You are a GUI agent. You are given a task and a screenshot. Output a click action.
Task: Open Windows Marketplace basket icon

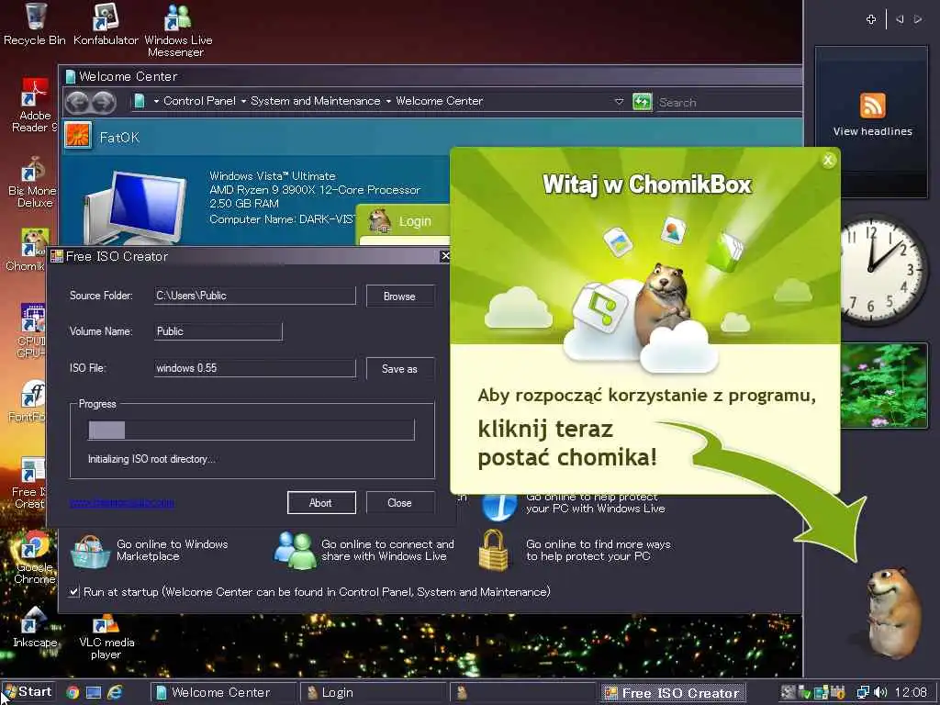[x=90, y=551]
